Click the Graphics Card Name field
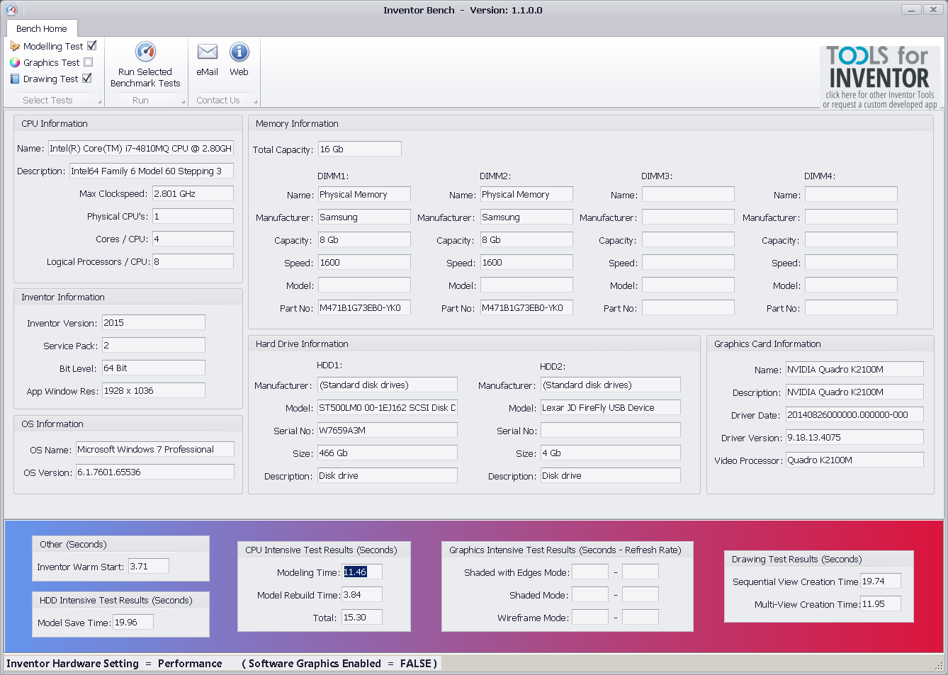The image size is (948, 675). 854,370
